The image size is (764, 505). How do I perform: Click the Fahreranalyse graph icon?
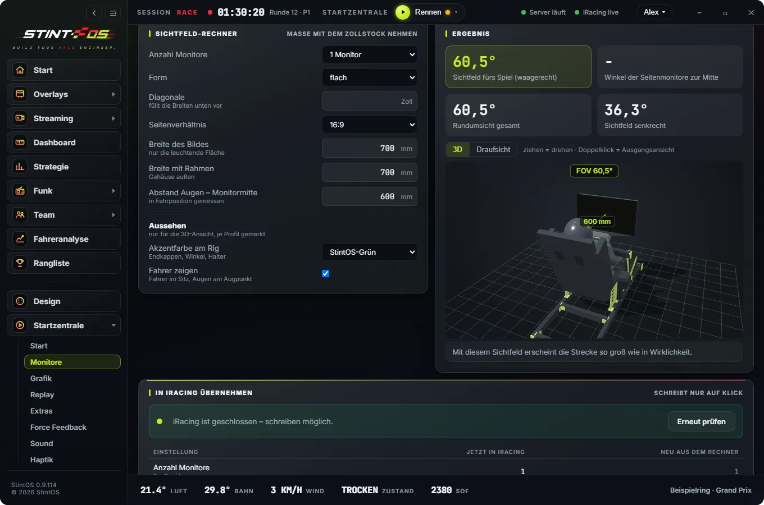coord(20,239)
